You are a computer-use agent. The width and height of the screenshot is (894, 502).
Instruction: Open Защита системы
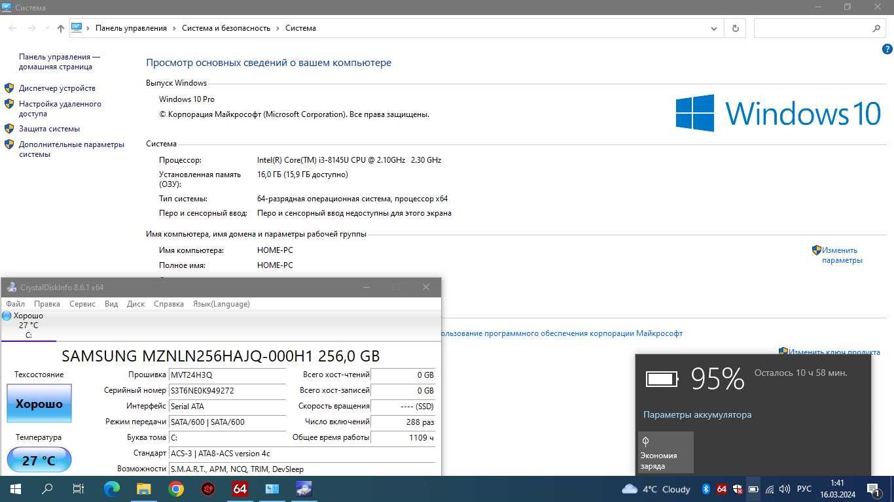point(49,129)
